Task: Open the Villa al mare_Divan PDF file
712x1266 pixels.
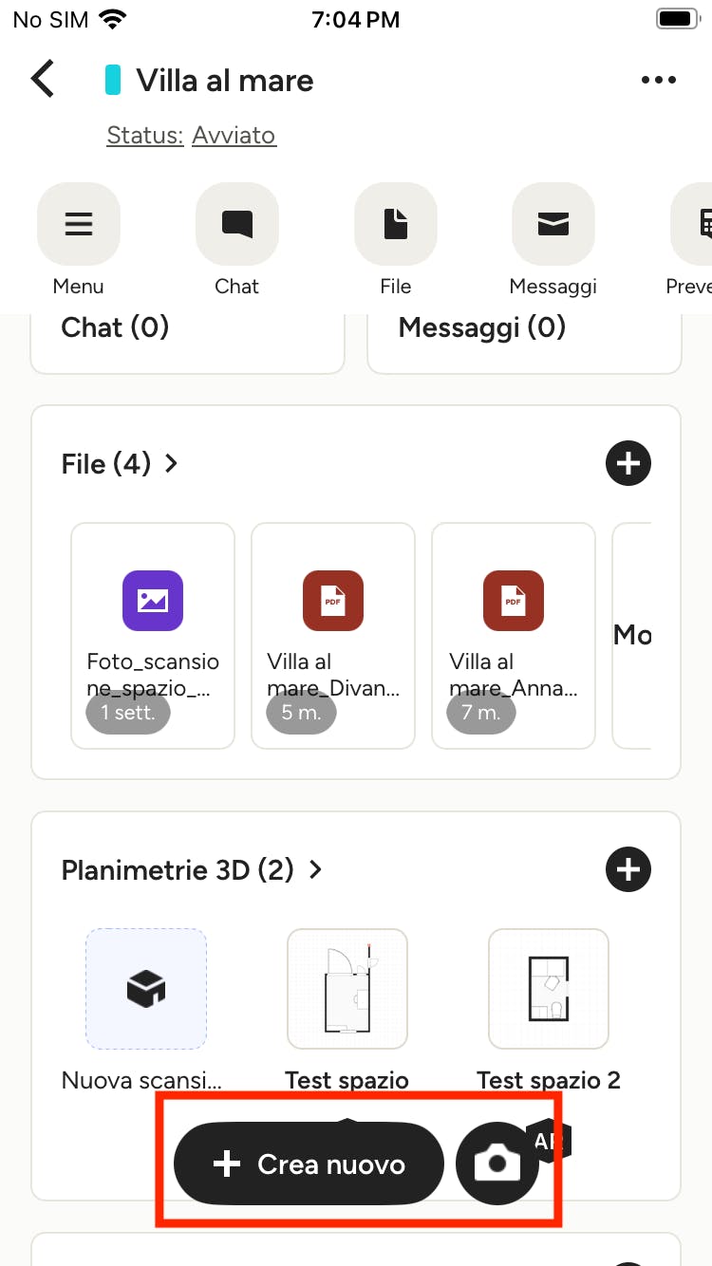Action: 333,636
